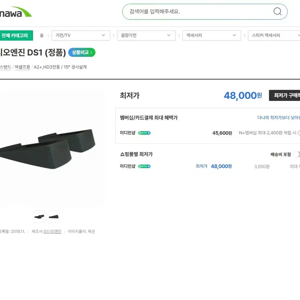300x300 pixels.
Task: Click the 북쉘프용 spec link
Action: [x=22, y=67]
